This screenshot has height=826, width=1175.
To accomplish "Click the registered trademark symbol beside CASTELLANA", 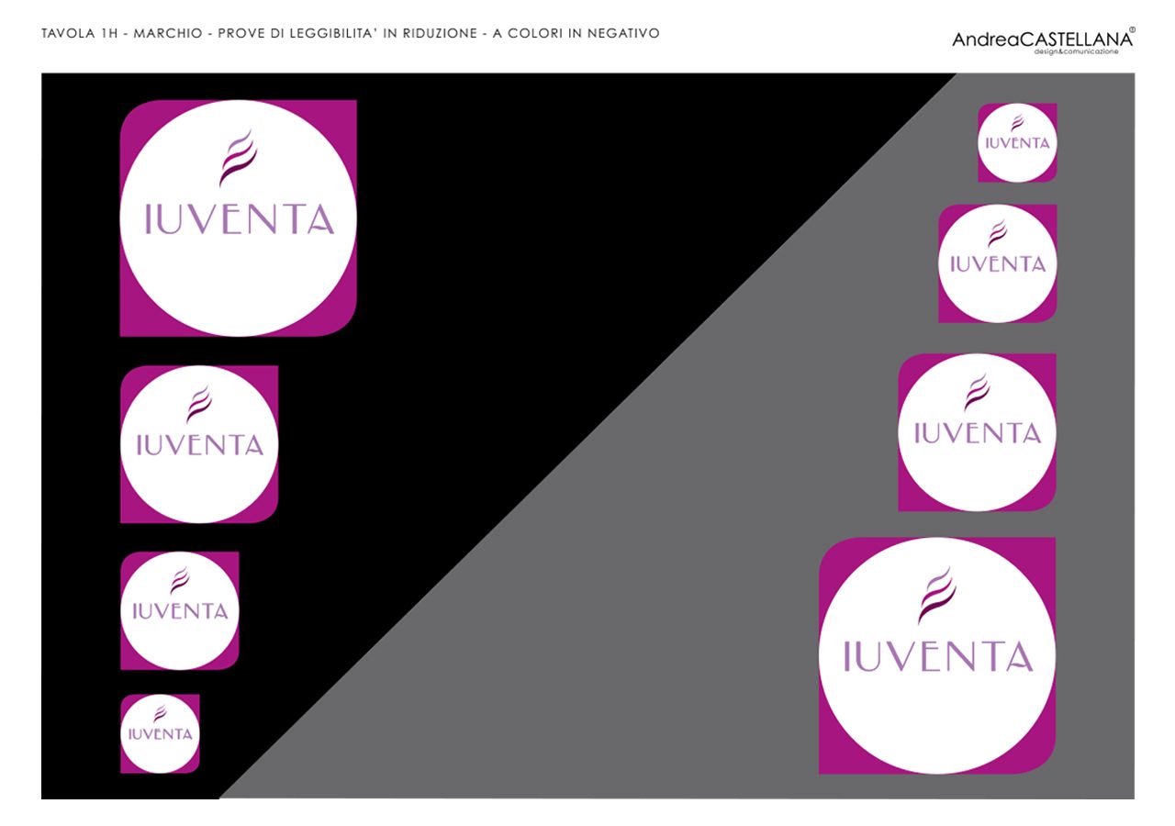I will click(x=1131, y=30).
